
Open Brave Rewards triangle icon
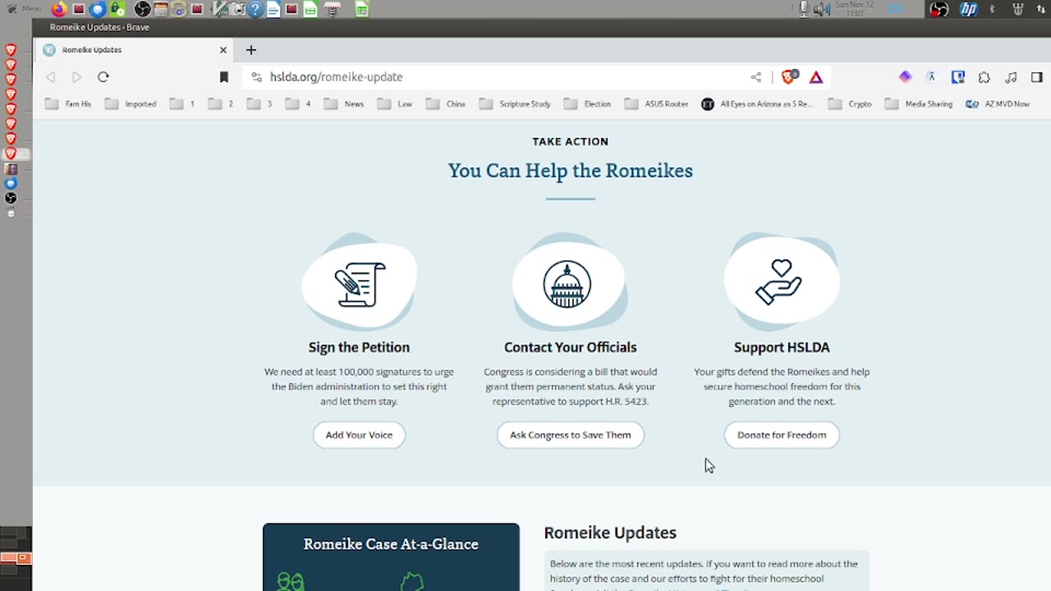816,76
